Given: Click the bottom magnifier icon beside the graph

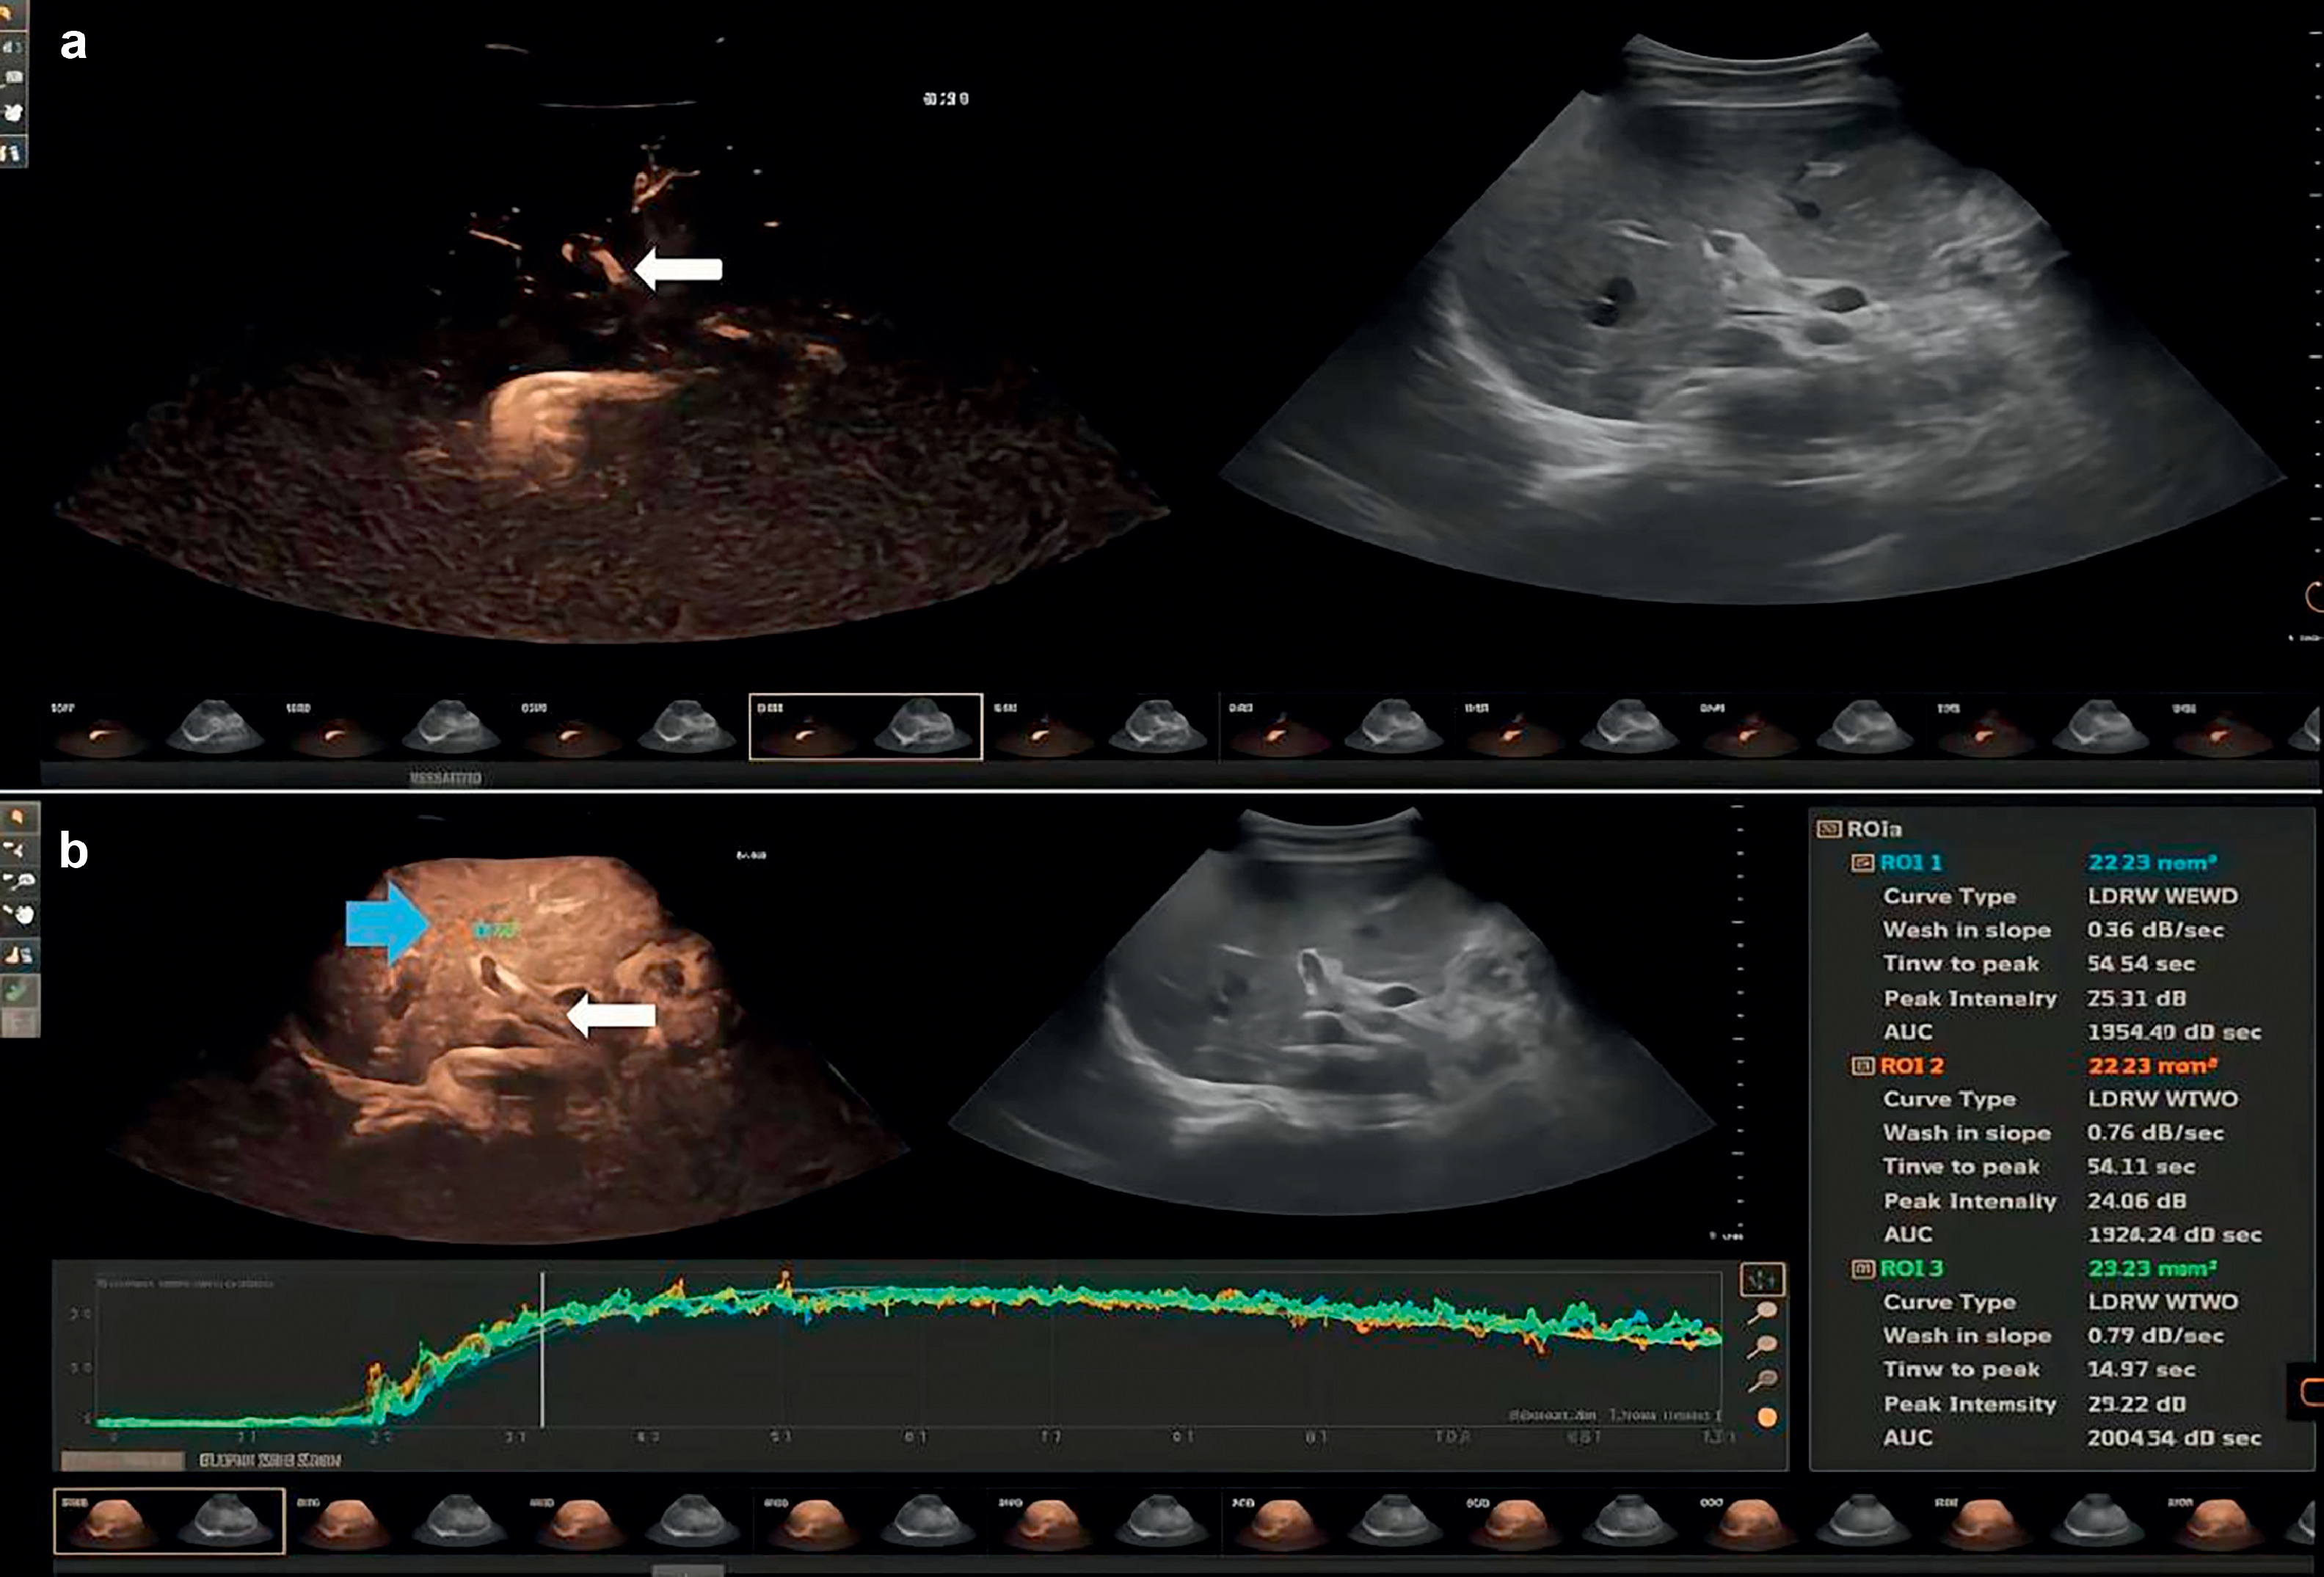Looking at the screenshot, I should click(x=1765, y=1381).
